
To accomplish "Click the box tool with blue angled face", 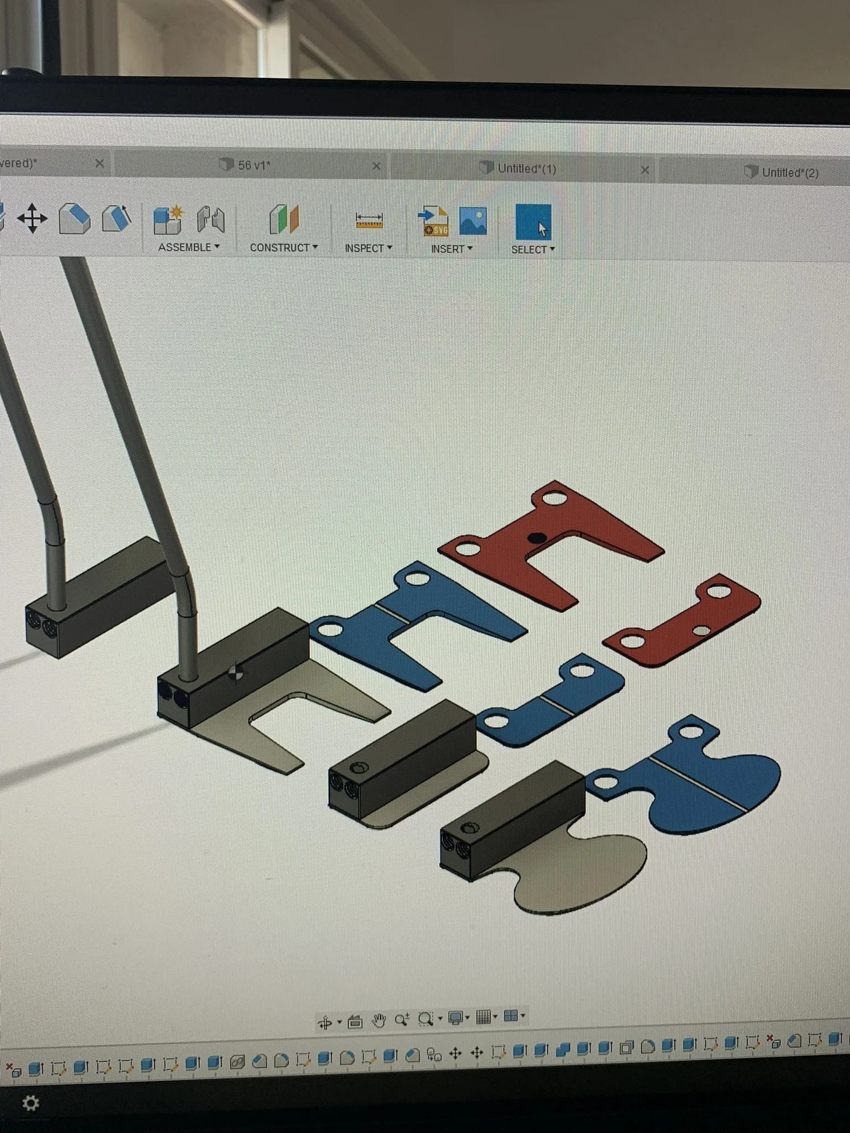I will tap(75, 219).
